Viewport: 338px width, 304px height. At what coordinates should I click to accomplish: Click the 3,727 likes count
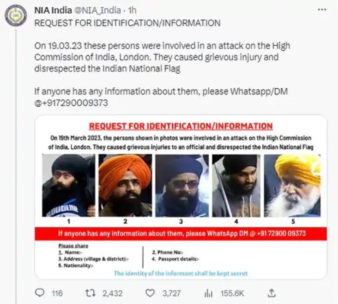pyautogui.click(x=171, y=293)
